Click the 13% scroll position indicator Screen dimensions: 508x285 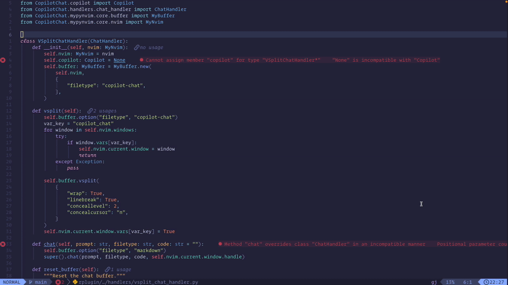click(x=450, y=282)
